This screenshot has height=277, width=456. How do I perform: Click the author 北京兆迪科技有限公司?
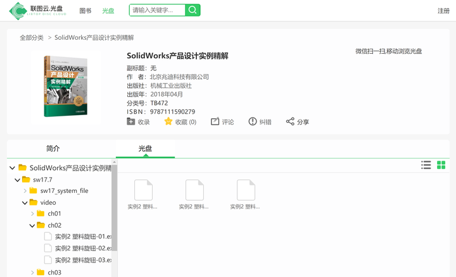pyautogui.click(x=179, y=77)
